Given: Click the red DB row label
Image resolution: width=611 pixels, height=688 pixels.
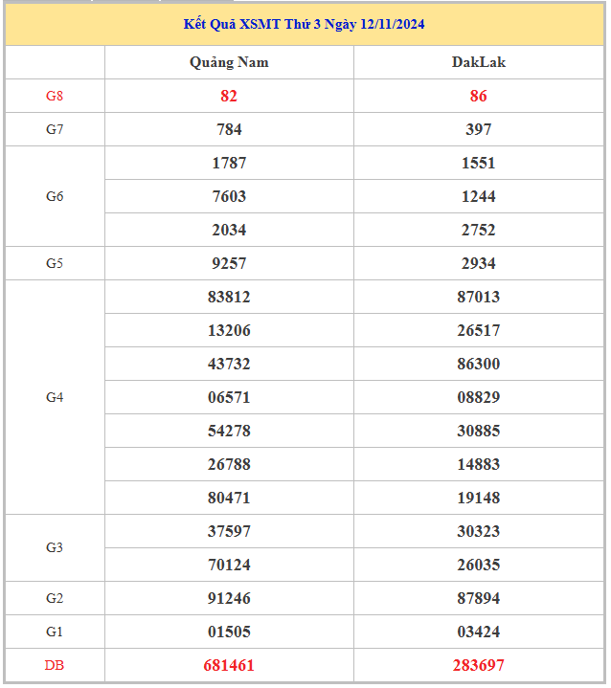Looking at the screenshot, I should click(x=55, y=665).
